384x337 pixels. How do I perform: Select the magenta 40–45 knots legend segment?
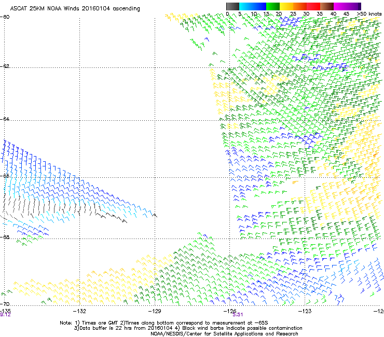[x=340, y=6]
